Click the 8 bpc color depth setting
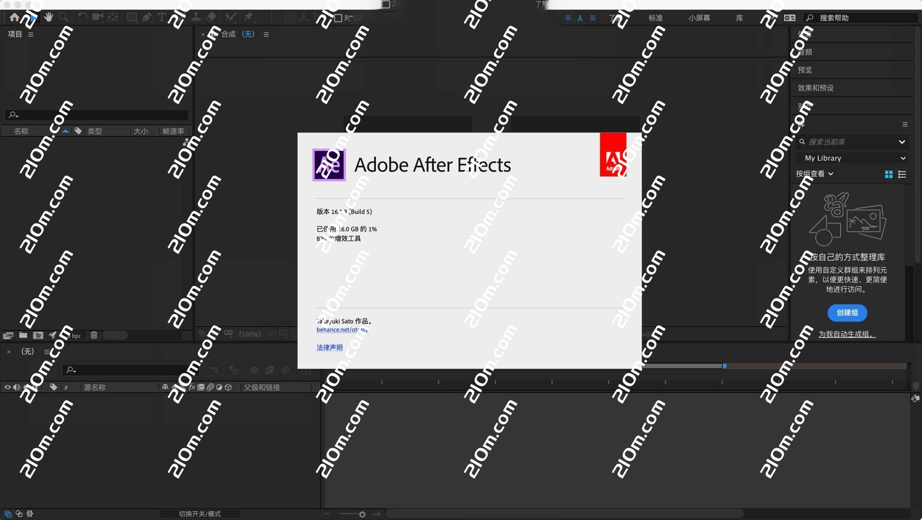Viewport: 922px width, 520px height. point(73,335)
